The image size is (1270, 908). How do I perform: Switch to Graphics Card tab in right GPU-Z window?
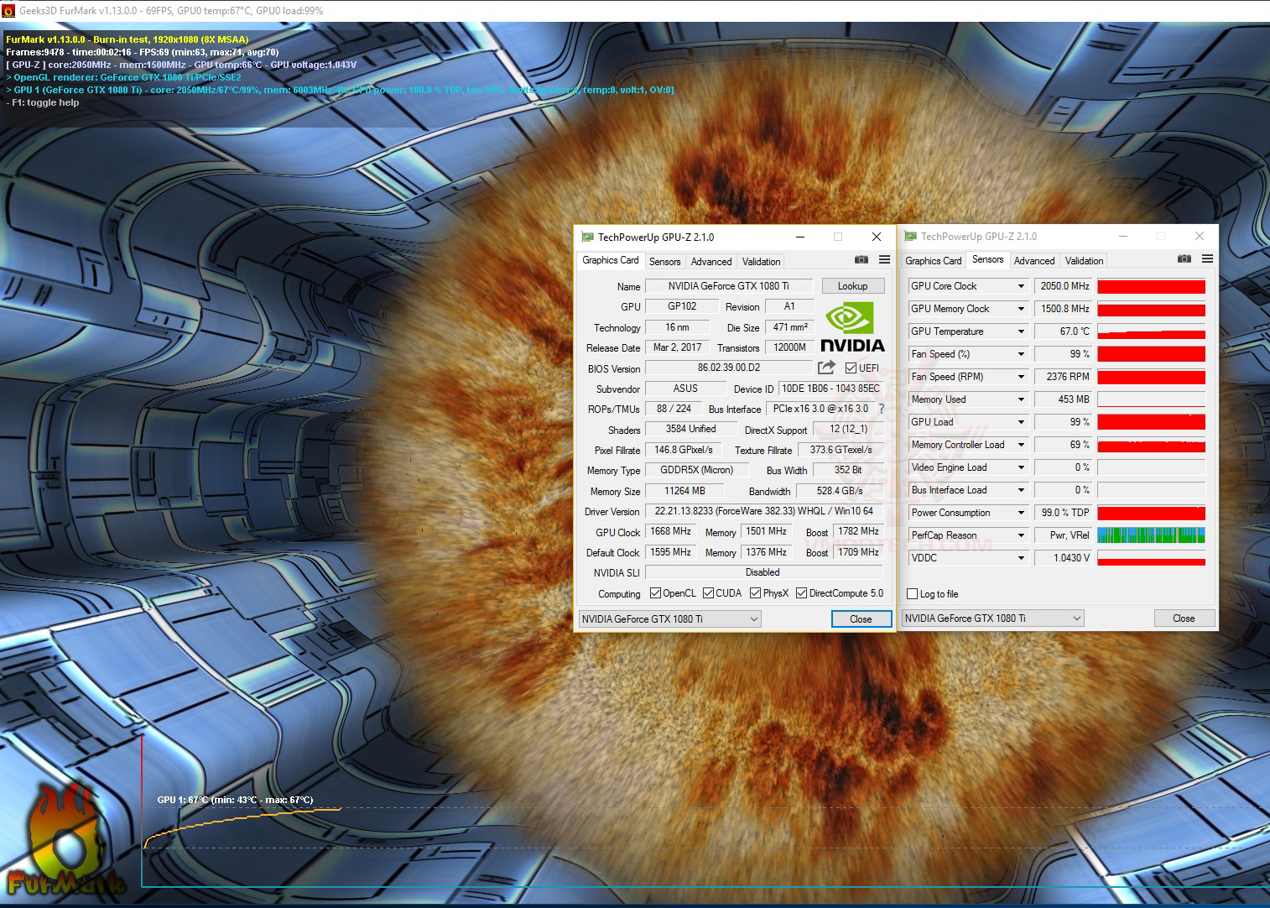[934, 261]
